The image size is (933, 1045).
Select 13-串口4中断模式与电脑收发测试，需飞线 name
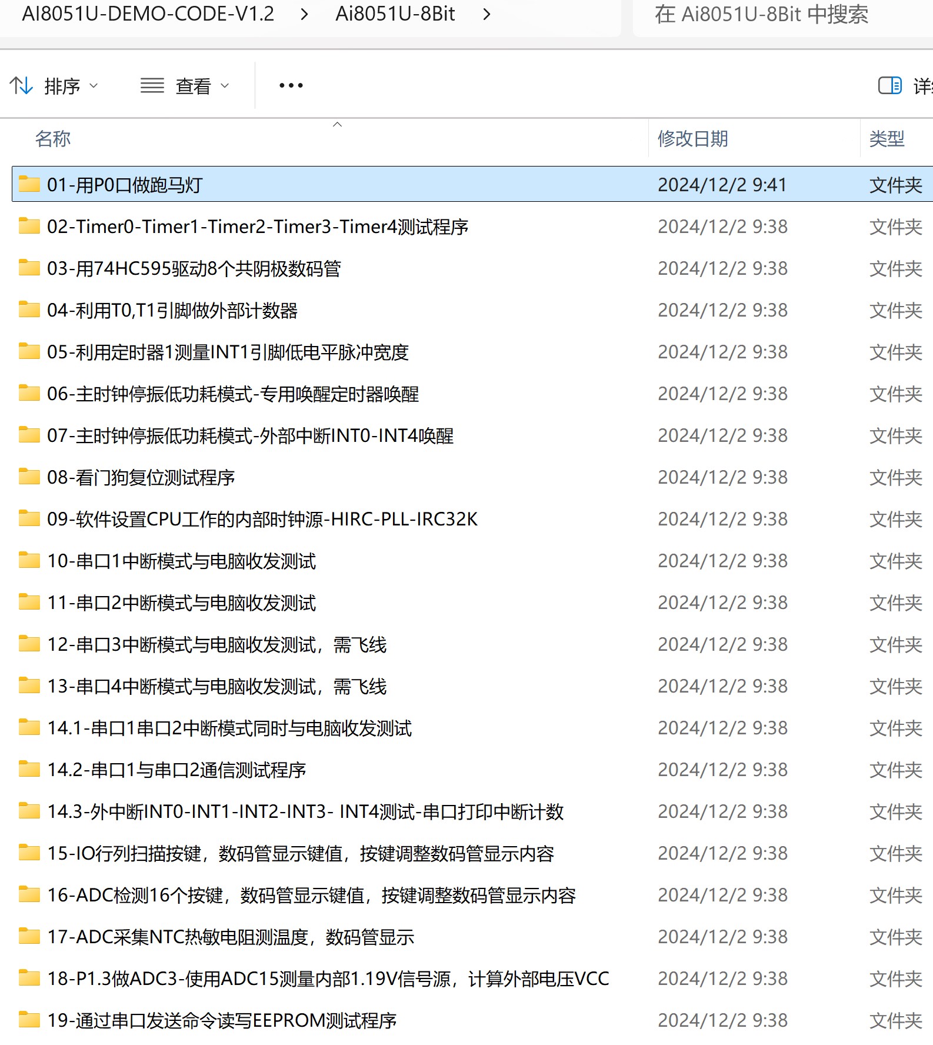(x=217, y=686)
